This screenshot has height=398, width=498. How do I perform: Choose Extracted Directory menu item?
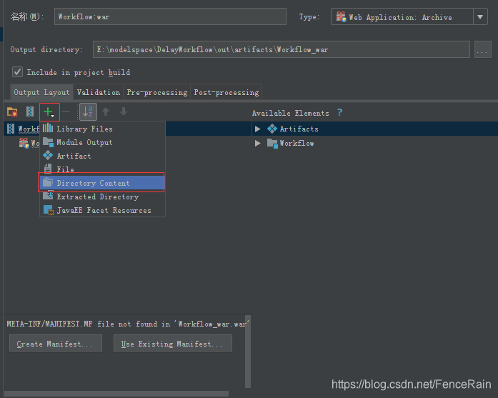click(x=102, y=196)
